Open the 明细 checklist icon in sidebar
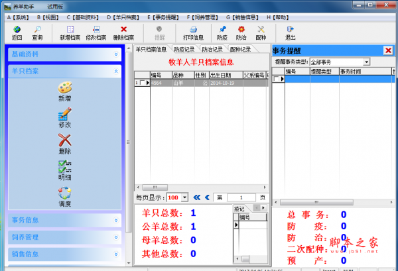Screen dimensions: 398x271 tap(65, 166)
